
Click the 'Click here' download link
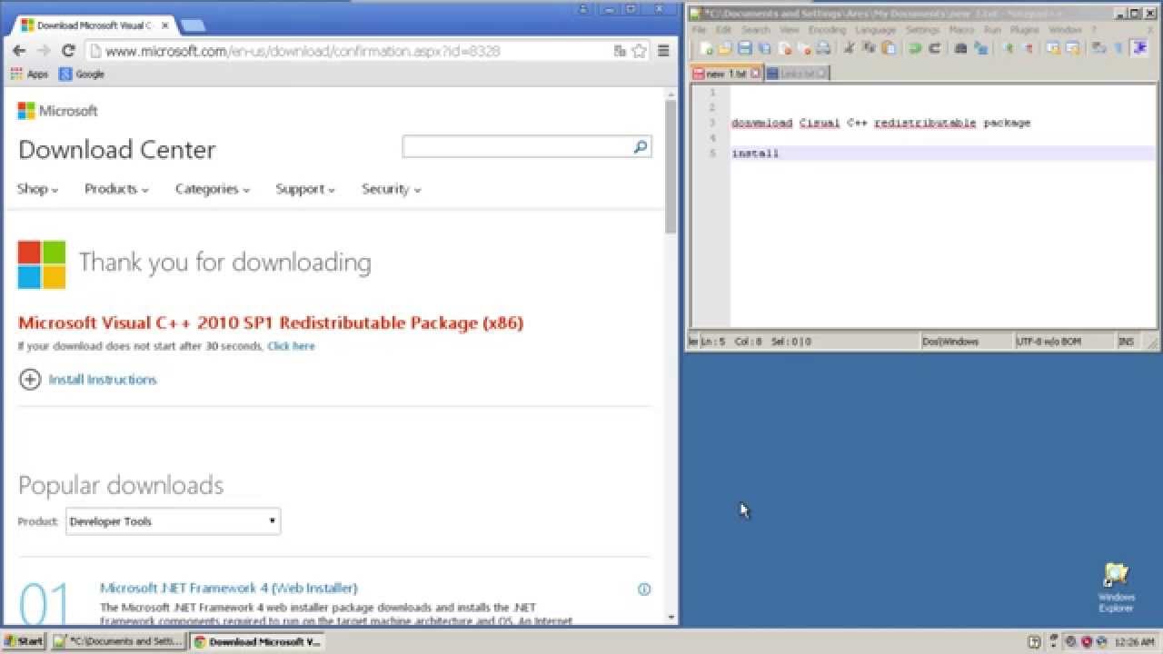(x=291, y=346)
